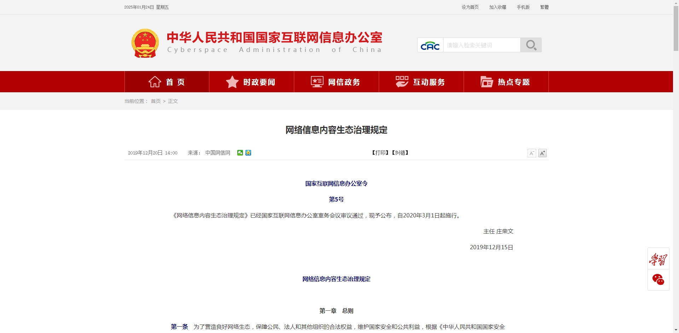Increase font size with A+ icon
Viewport: 679px width, 333px height.
542,153
